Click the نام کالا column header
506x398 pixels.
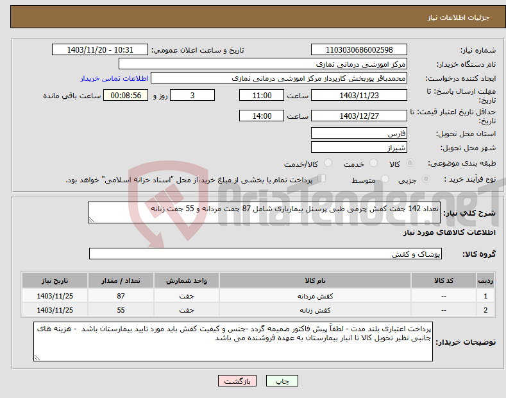(x=315, y=281)
